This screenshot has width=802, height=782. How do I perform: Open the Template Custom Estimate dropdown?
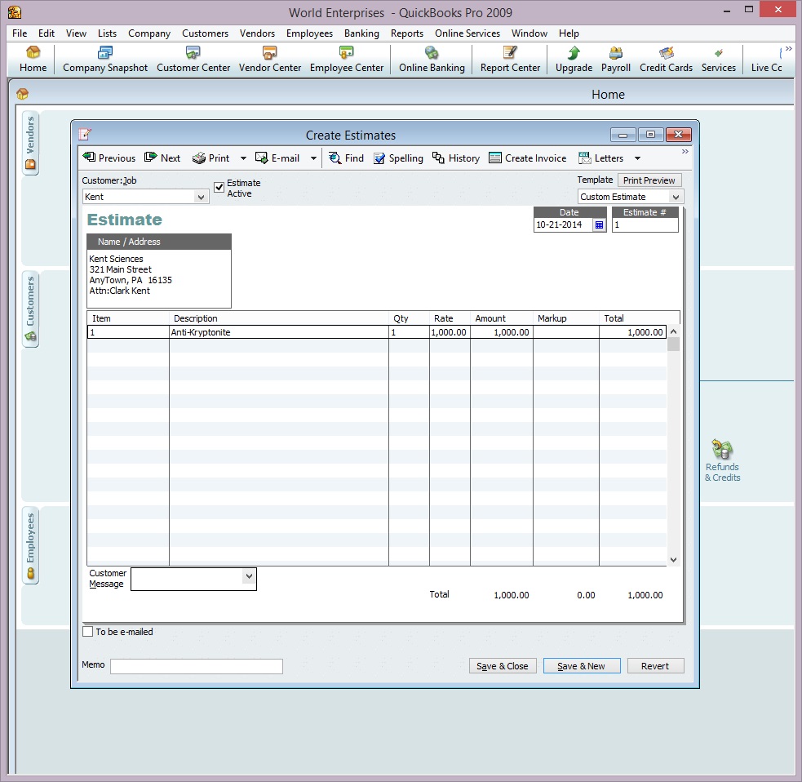click(x=675, y=198)
